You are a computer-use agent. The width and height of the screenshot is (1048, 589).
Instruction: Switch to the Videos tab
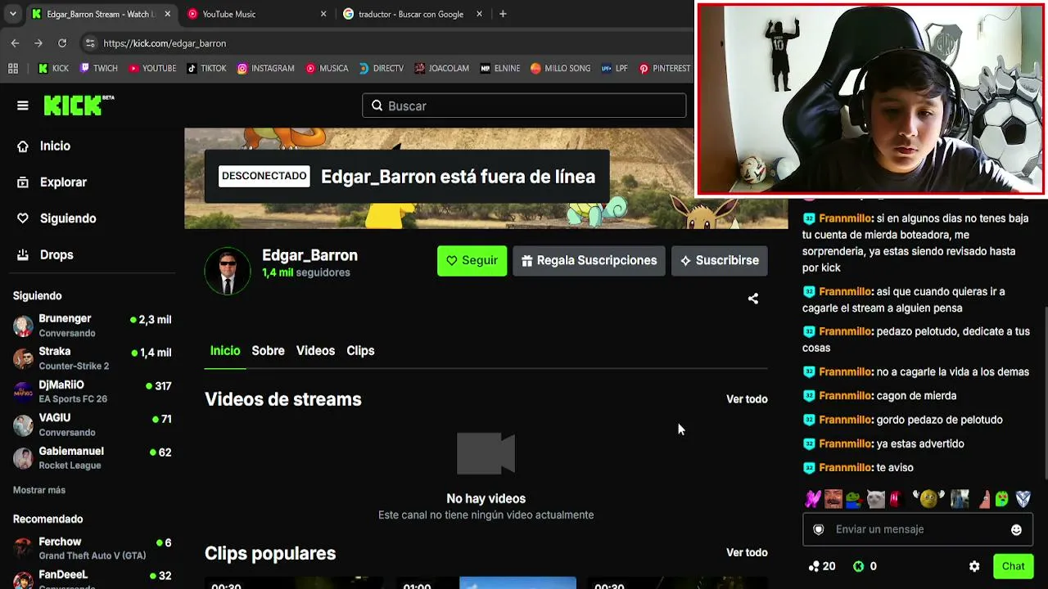[x=315, y=350]
